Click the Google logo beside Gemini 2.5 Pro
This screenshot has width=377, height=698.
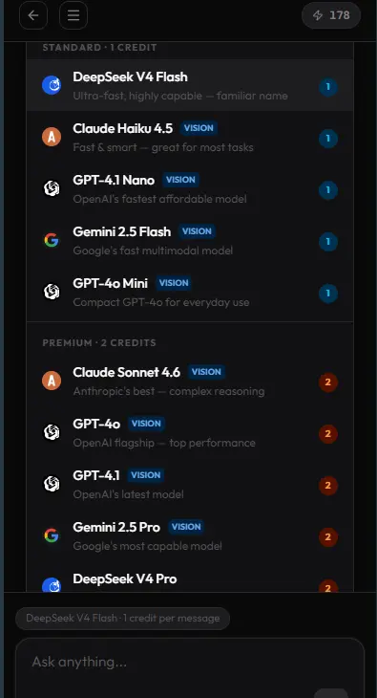(x=52, y=535)
